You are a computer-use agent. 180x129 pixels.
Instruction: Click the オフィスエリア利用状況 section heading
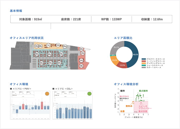[x=26, y=38]
